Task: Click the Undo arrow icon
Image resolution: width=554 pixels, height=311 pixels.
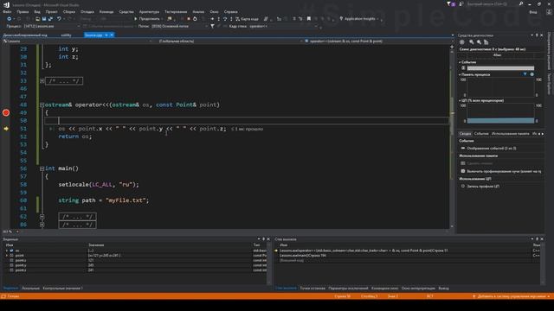Action: pyautogui.click(x=59, y=19)
